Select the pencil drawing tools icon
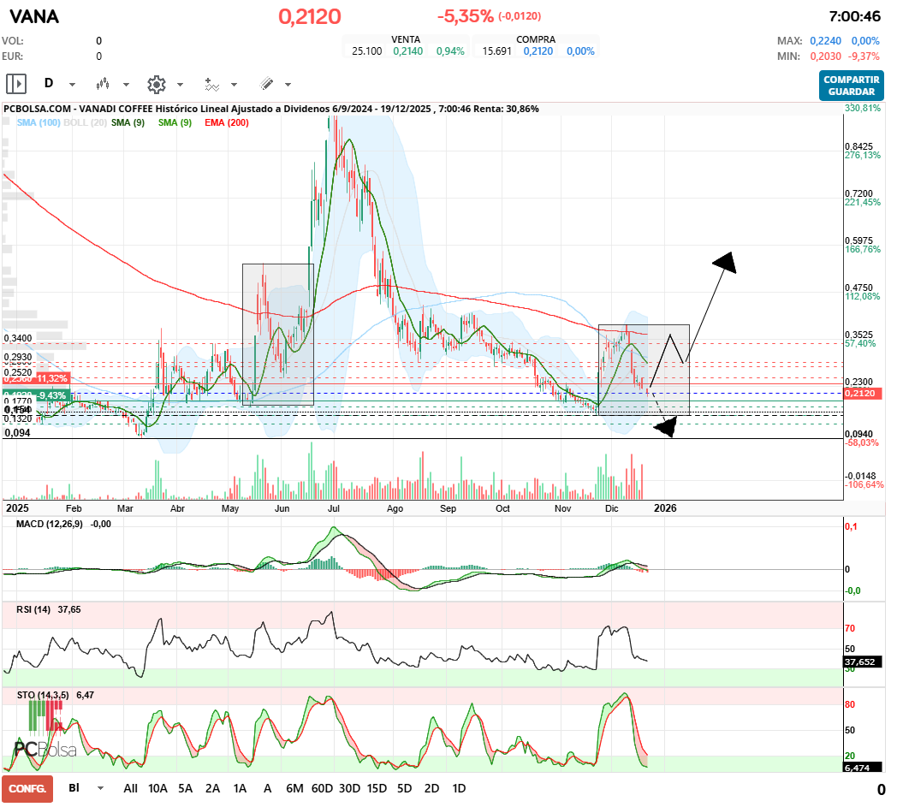The height and width of the screenshot is (807, 897). [x=266, y=84]
